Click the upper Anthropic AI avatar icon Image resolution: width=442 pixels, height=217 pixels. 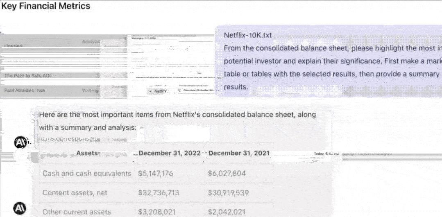(x=21, y=142)
